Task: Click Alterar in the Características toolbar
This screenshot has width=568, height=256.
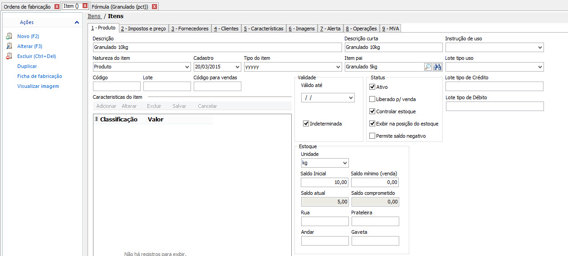Action: (129, 106)
